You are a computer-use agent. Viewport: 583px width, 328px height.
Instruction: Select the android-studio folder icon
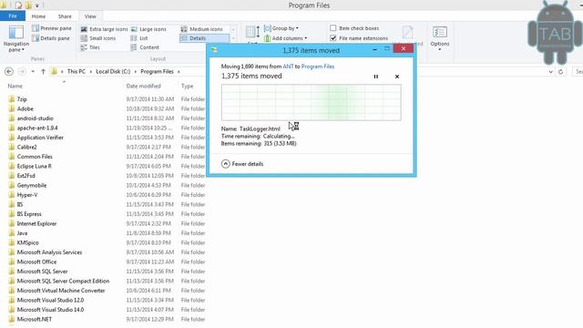(x=12, y=118)
